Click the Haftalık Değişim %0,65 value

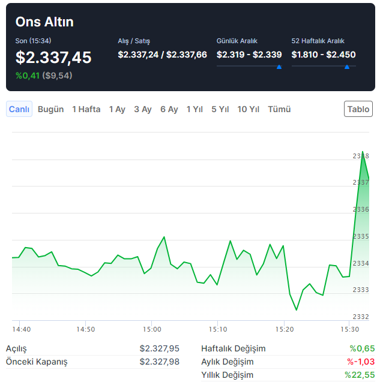(x=362, y=348)
